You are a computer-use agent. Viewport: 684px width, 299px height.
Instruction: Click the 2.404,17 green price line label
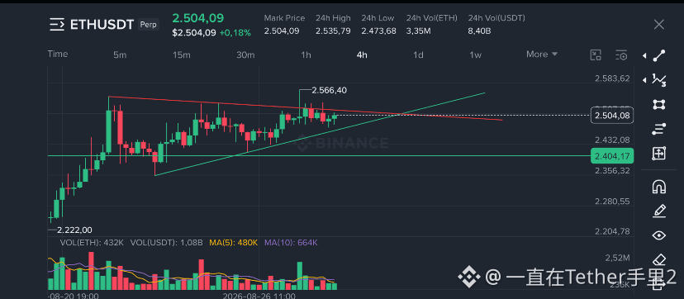pos(612,155)
